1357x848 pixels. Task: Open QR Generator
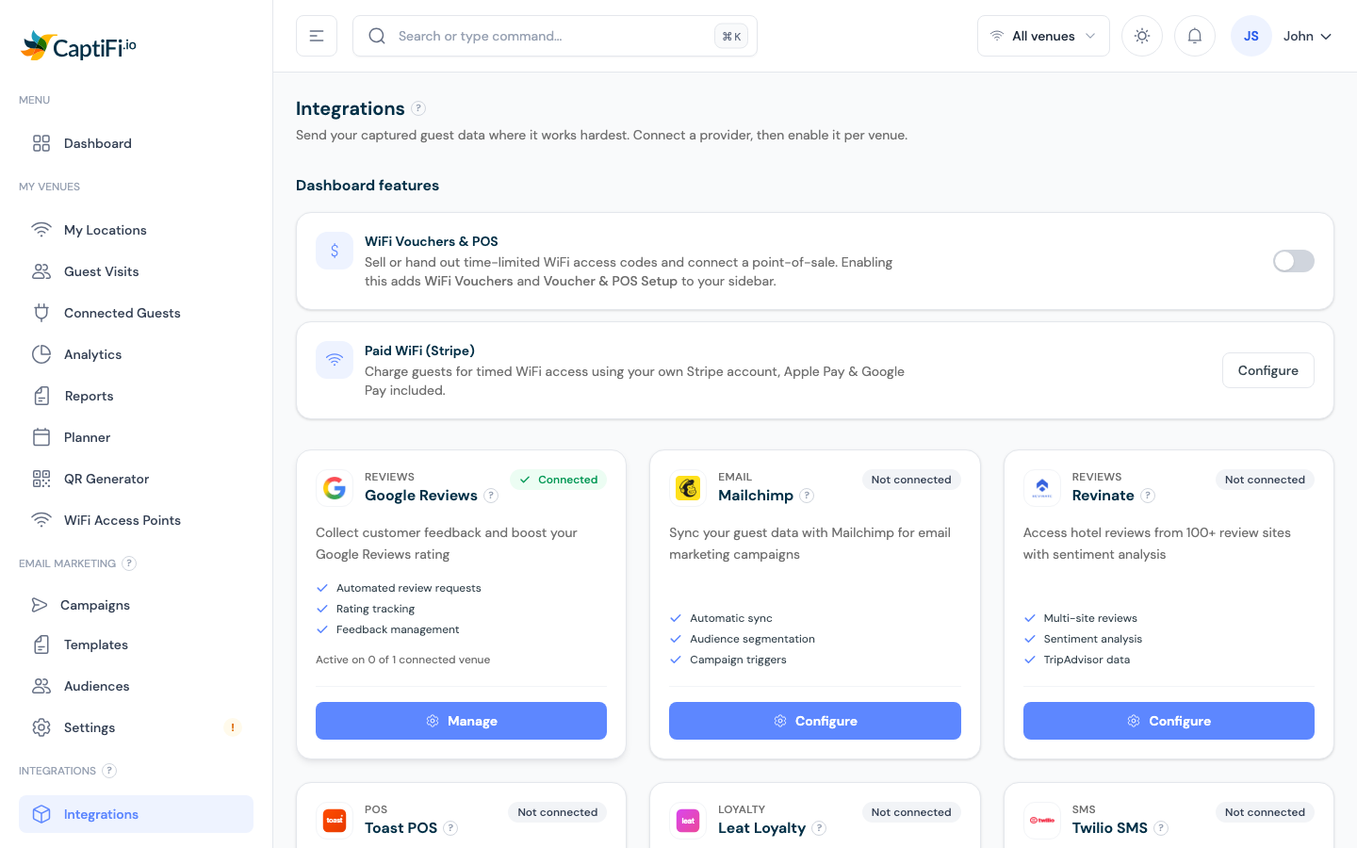(136, 479)
